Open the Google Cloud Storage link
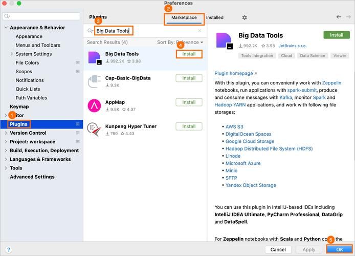The height and width of the screenshot is (256, 355). 250,141
